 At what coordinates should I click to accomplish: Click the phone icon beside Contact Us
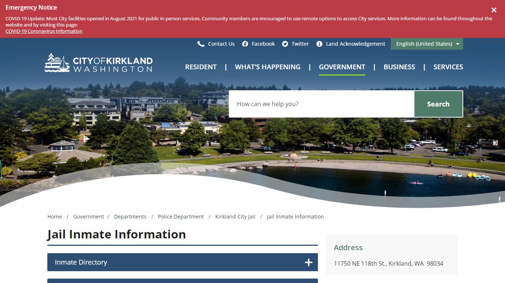click(201, 44)
